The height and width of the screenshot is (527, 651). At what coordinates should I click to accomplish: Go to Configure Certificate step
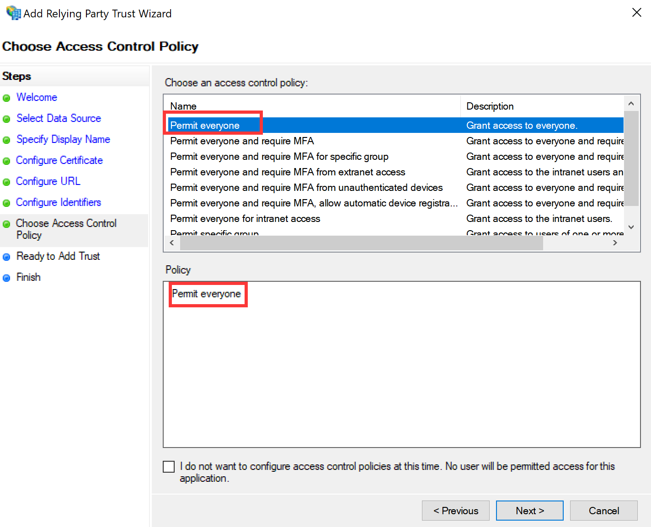(x=59, y=160)
